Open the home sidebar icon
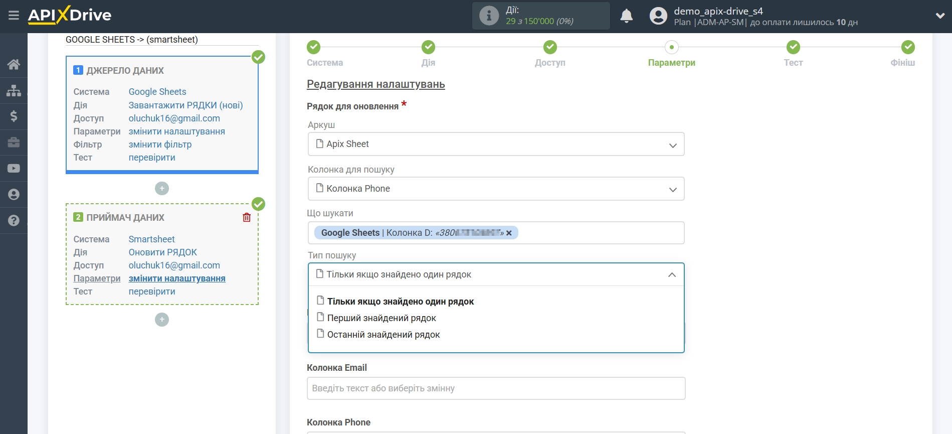 (x=14, y=64)
